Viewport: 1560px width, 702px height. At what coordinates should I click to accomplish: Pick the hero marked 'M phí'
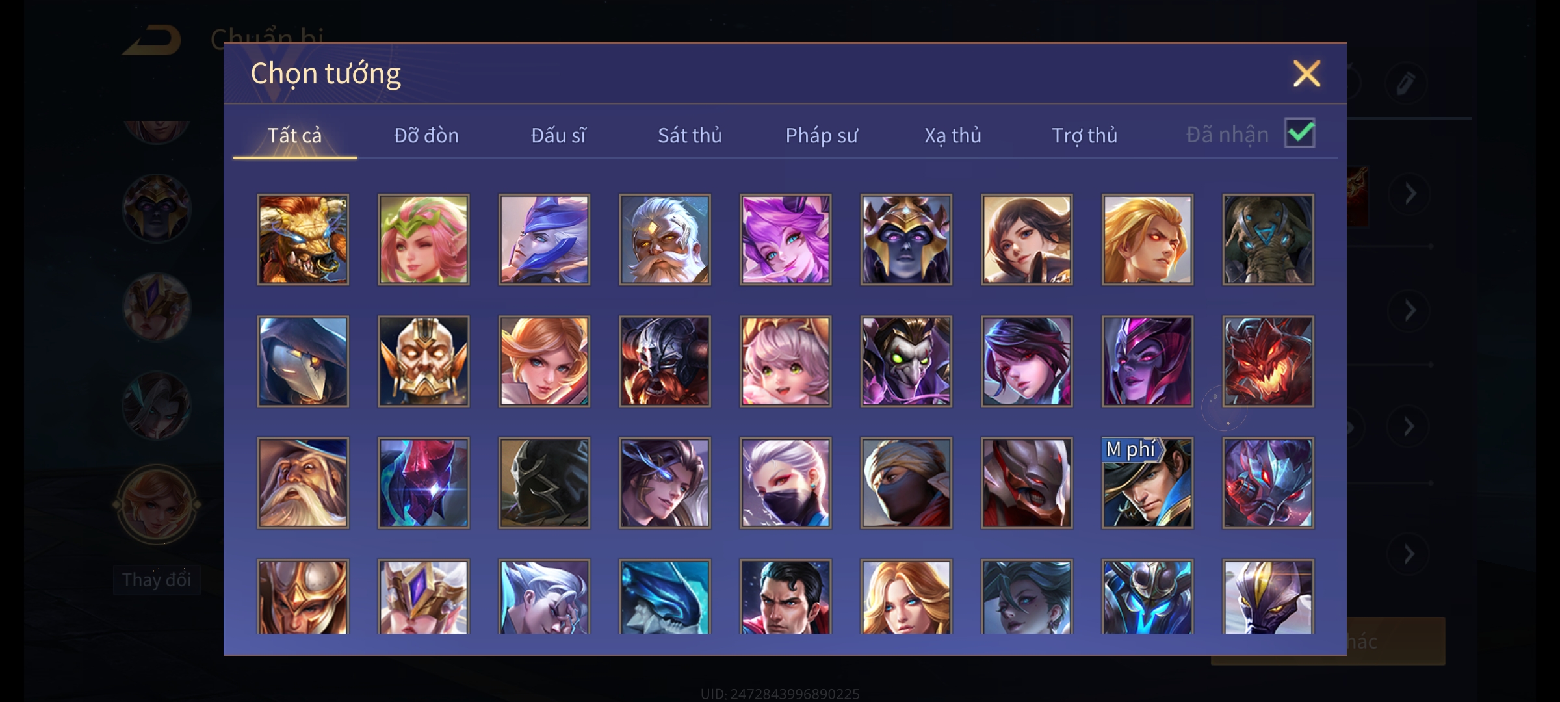(1148, 483)
